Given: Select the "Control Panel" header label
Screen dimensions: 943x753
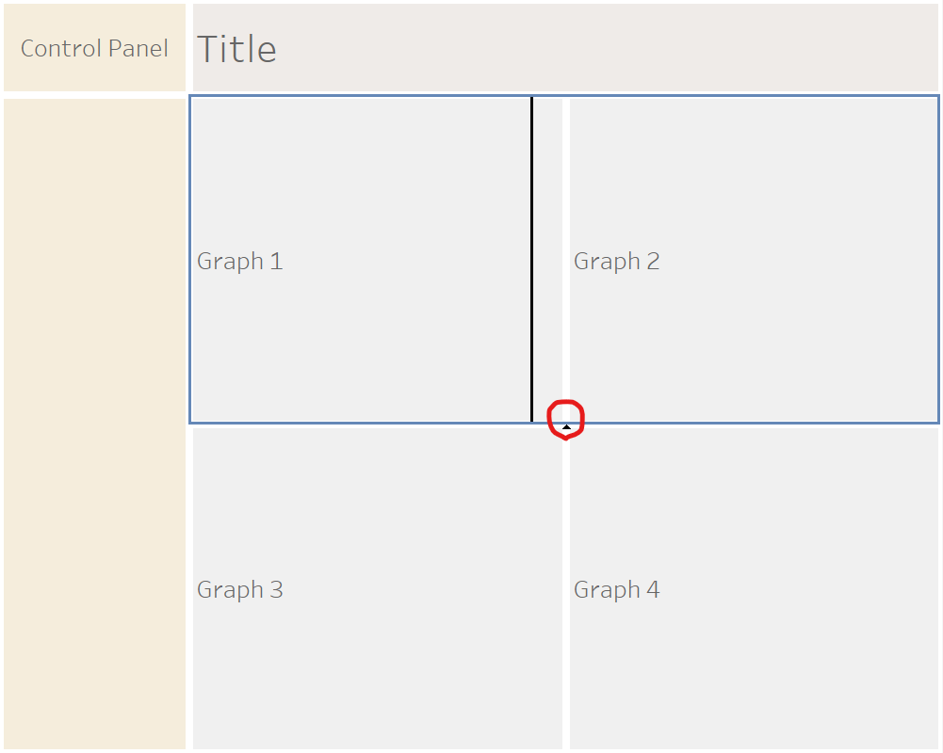Looking at the screenshot, I should coord(94,48).
